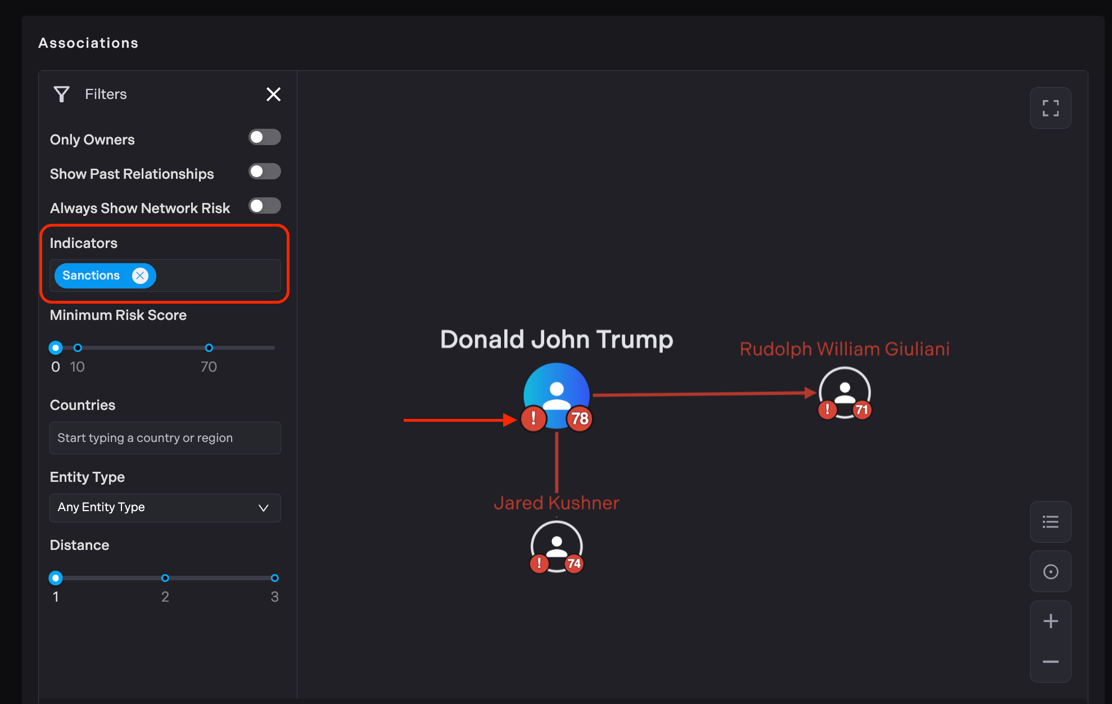Click the recenter graph target icon

click(x=1050, y=572)
